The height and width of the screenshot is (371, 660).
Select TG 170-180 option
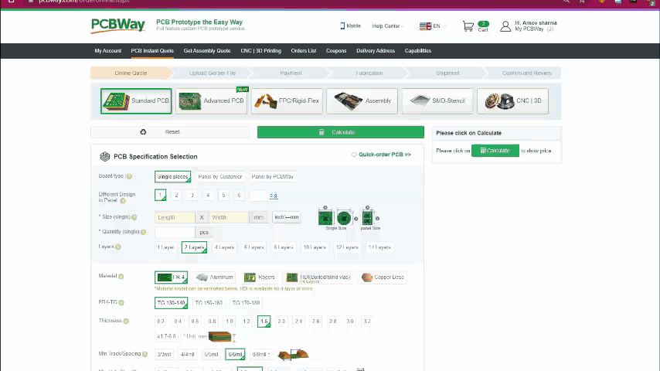pos(246,303)
